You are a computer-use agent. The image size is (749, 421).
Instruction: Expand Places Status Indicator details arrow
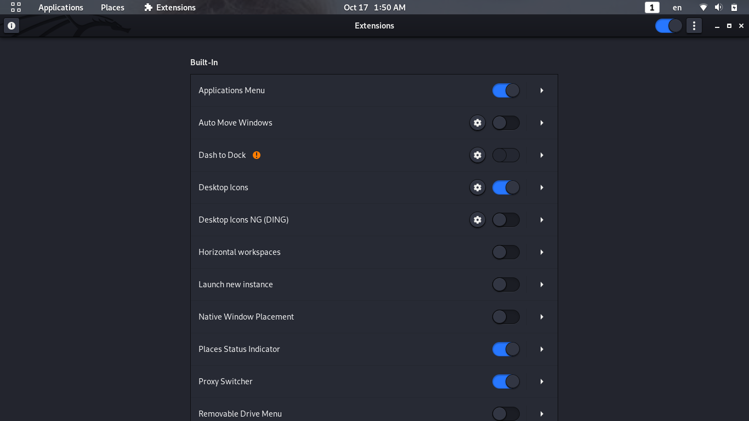pyautogui.click(x=542, y=349)
